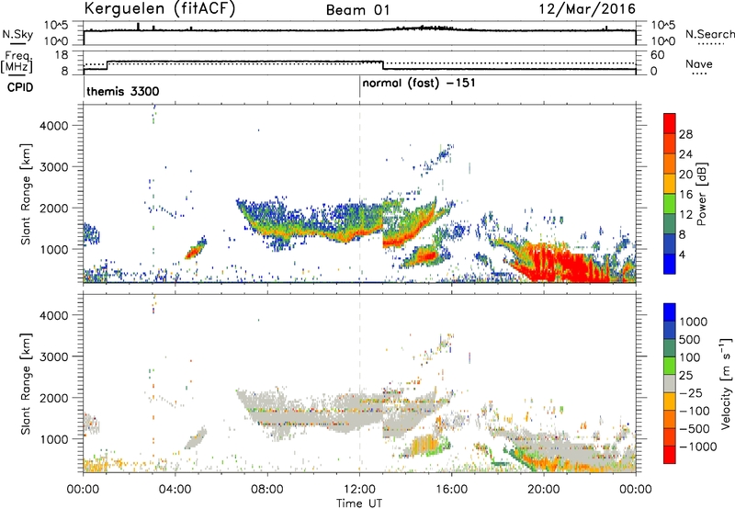Viewport: 735px width, 509px height.
Task: Click the 'Freq. [MHz]' label
Action: pyautogui.click(x=17, y=62)
